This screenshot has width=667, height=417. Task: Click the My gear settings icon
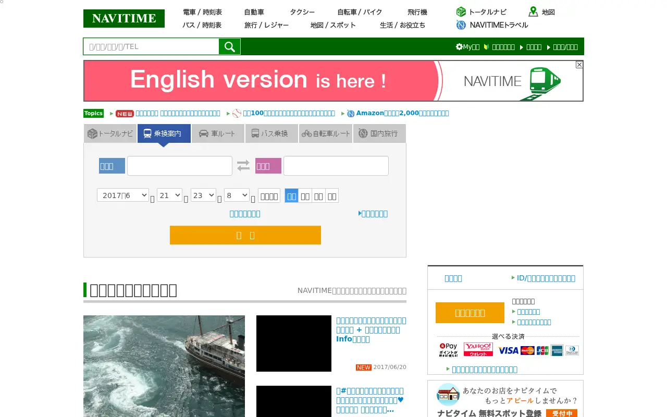(459, 47)
